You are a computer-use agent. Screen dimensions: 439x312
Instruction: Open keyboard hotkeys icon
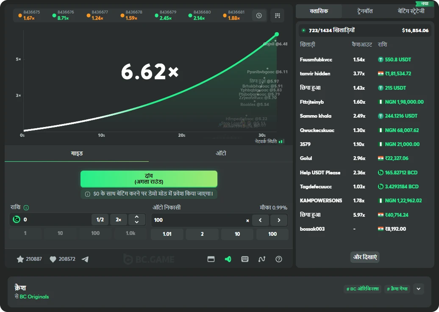click(x=245, y=259)
